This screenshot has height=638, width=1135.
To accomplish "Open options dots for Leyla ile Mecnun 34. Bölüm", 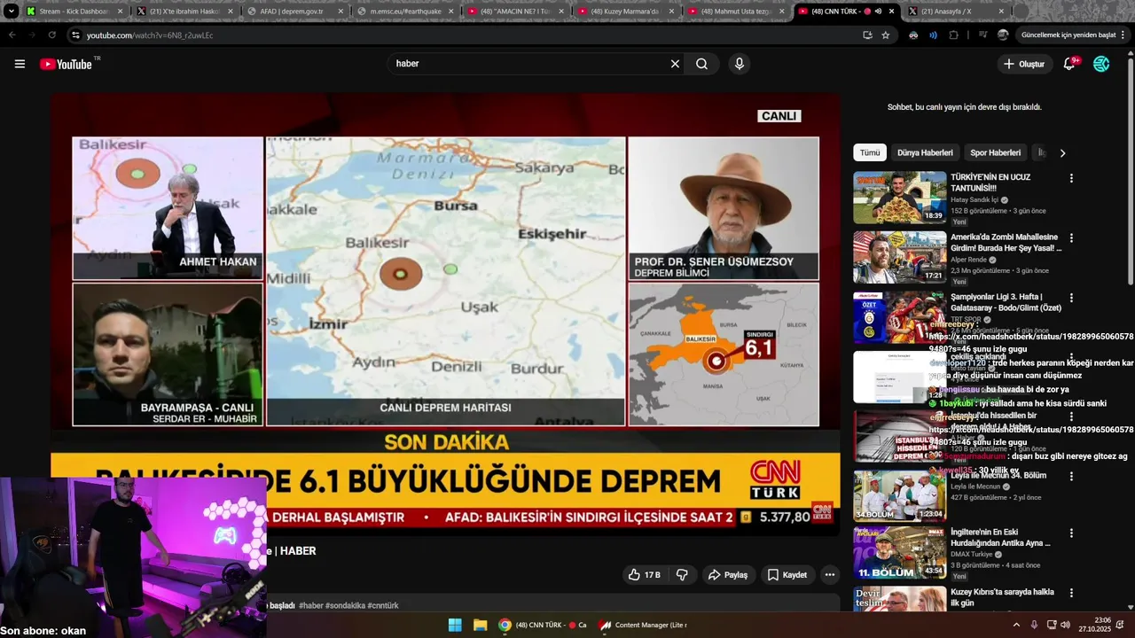I will (1071, 476).
